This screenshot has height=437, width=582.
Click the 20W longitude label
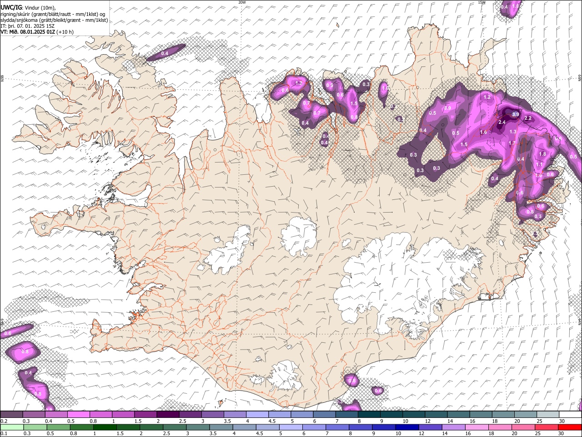point(242,2)
